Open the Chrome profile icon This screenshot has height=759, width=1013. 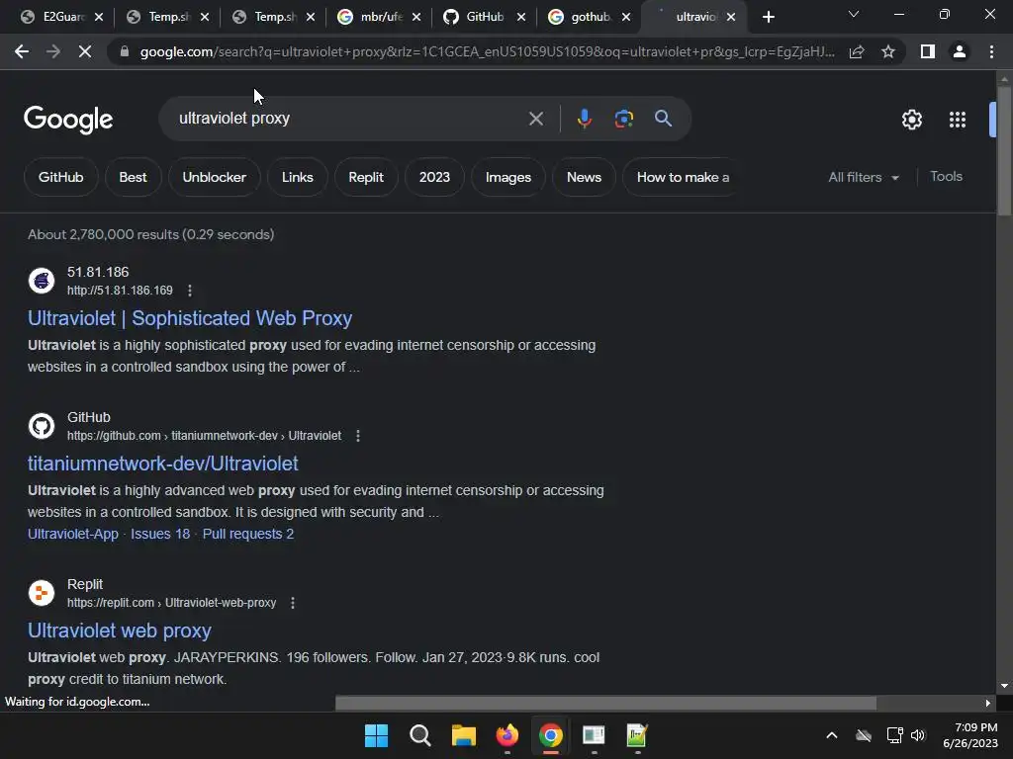960,51
